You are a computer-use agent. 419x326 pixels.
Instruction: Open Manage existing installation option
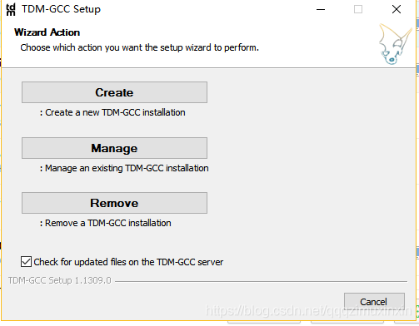coord(114,148)
